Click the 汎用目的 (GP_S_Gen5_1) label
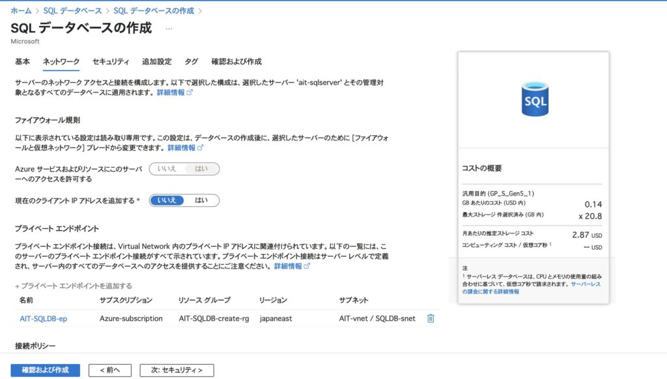667x379 pixels. [498, 193]
